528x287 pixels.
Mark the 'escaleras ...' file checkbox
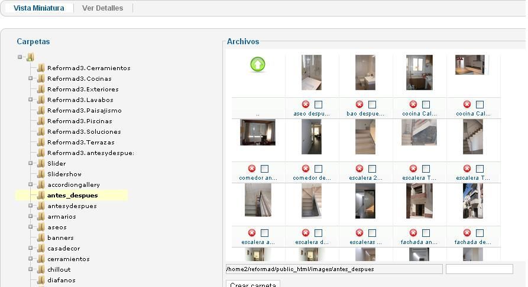click(372, 233)
